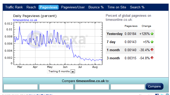Click the Mar label on chart axis
170x95 pixels.
click(x=20, y=67)
